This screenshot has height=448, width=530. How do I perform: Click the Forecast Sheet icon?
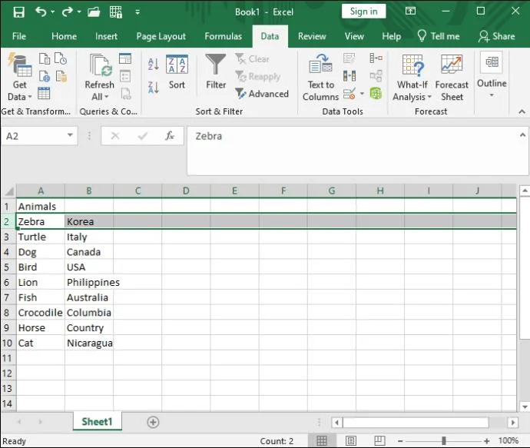point(452,77)
